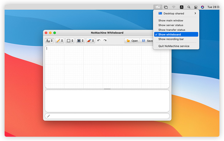Activate the eraser tool

click(89, 41)
